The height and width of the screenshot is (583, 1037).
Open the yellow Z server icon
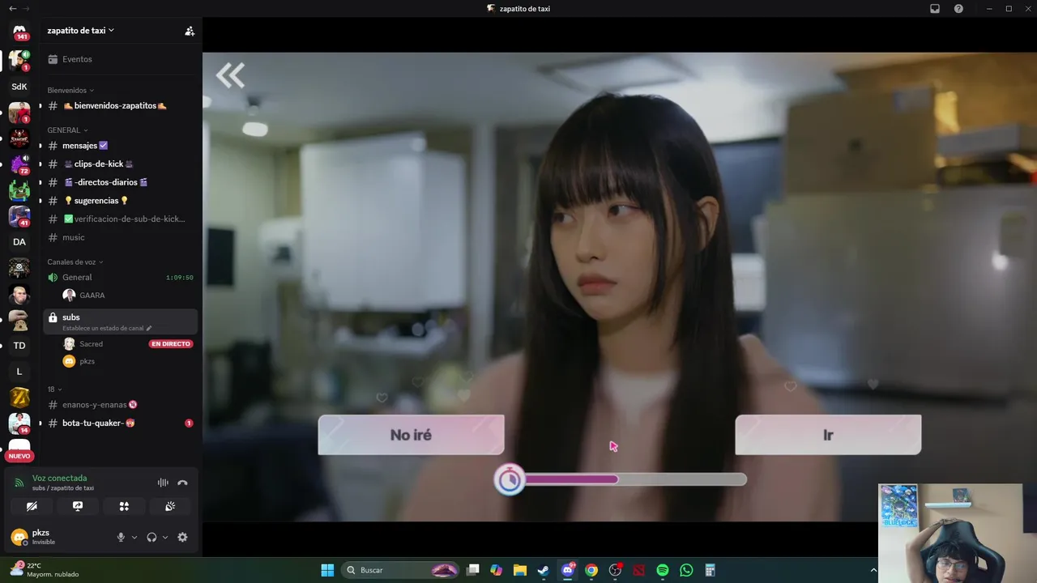tap(19, 398)
